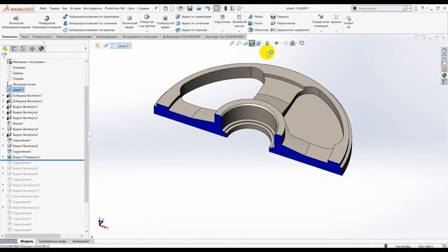This screenshot has width=448, height=252.
Task: Open the FeatureManager design tree tab
Action: pos(5,49)
